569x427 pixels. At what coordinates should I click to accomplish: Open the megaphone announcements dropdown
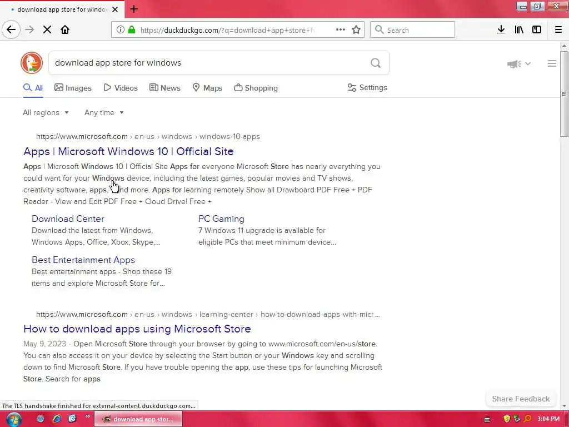pos(519,64)
